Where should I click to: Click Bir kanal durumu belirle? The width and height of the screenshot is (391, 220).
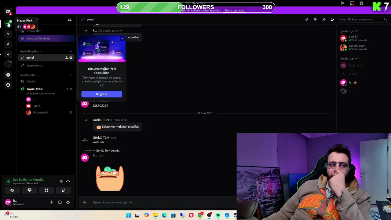[40, 94]
